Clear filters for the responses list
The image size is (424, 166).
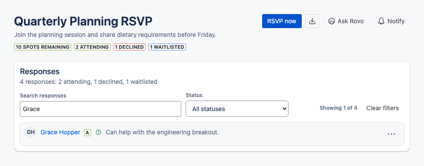point(382,108)
